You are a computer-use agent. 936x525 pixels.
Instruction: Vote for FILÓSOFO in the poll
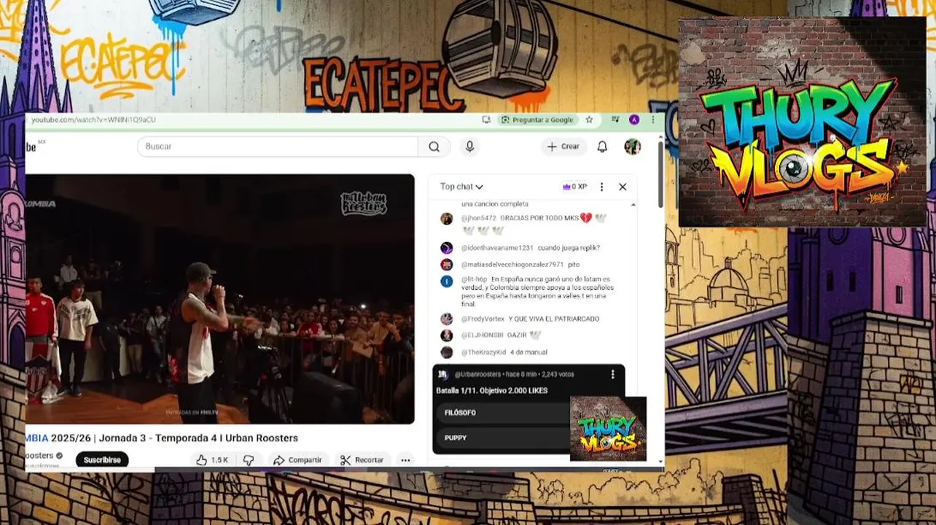point(503,413)
